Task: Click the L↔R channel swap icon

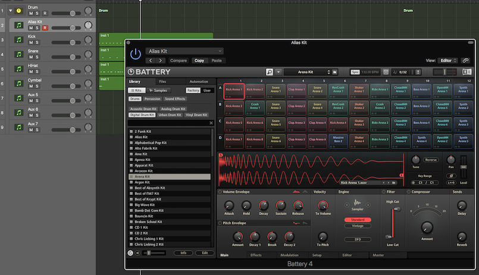Action: [x=451, y=182]
